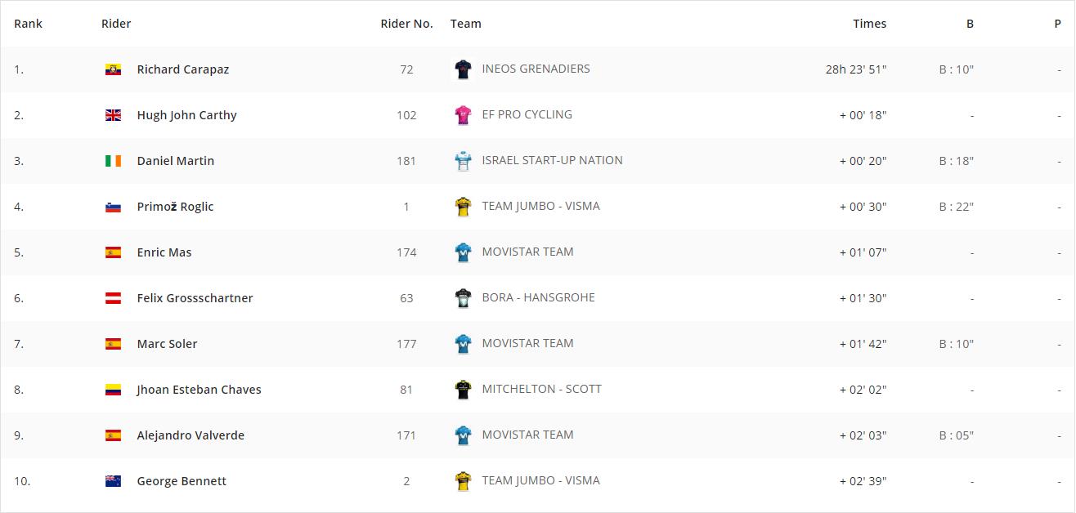Viewport: 1076px width, 513px height.
Task: Open rider Alejandro Valverde
Action: (x=191, y=435)
